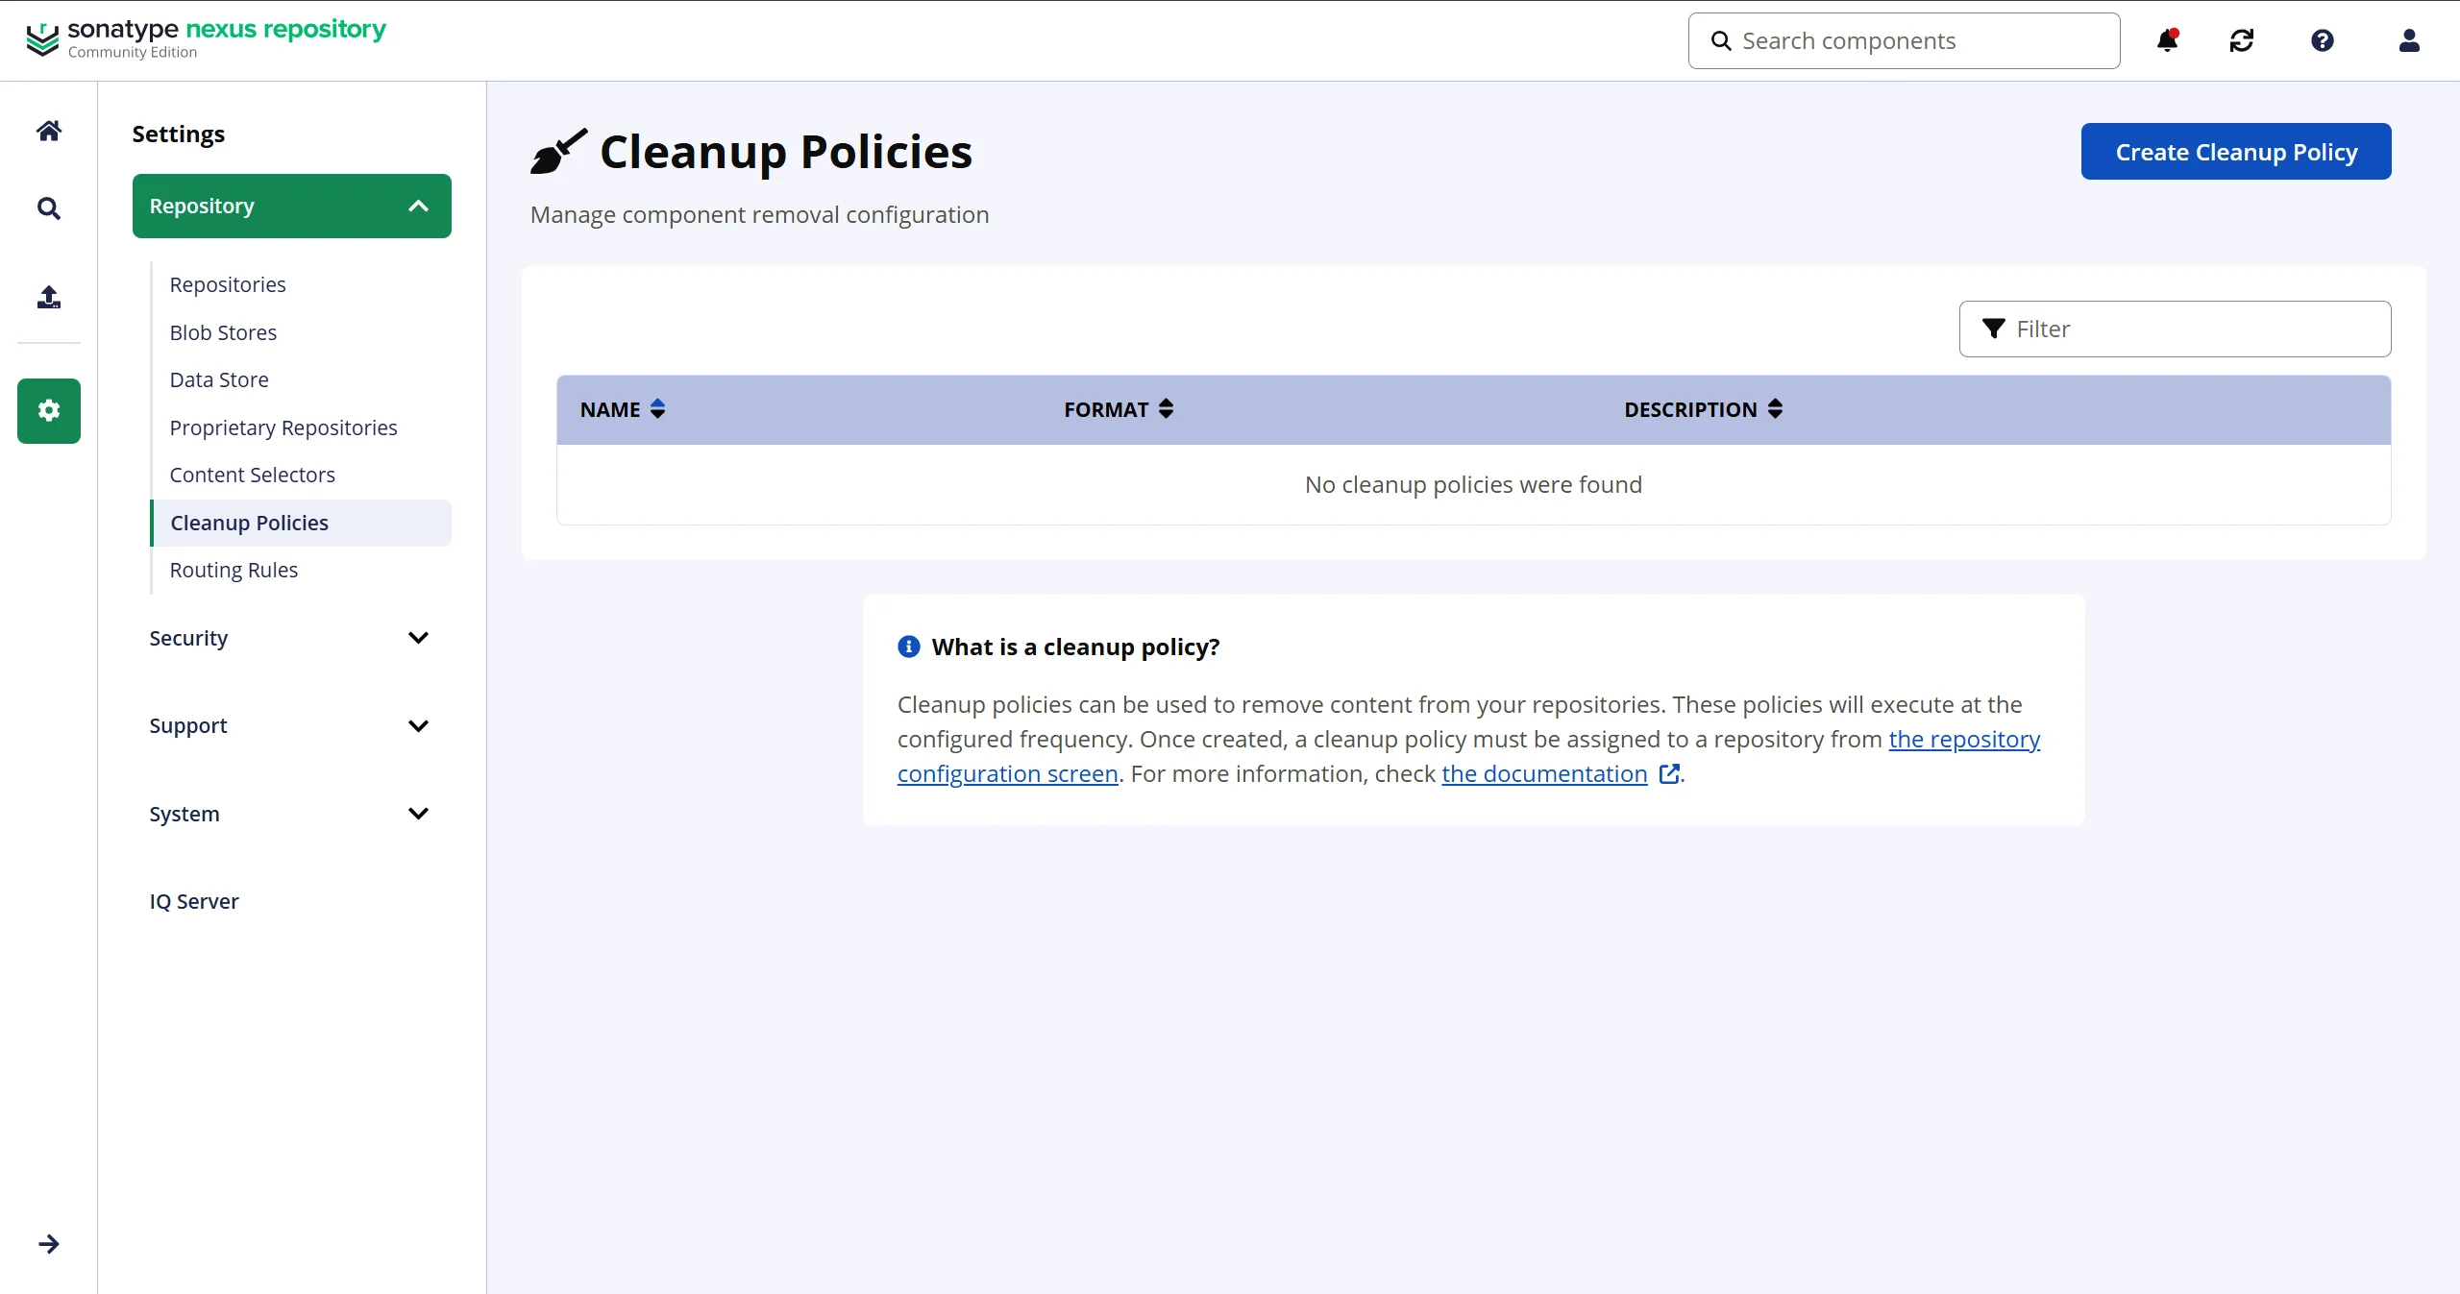2460x1294 pixels.
Task: Open notifications bell icon
Action: 2167,40
